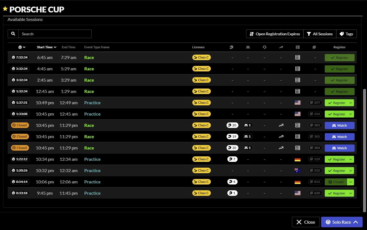Watch the race session numbered 304
367x230 pixels.
pyautogui.click(x=339, y=148)
